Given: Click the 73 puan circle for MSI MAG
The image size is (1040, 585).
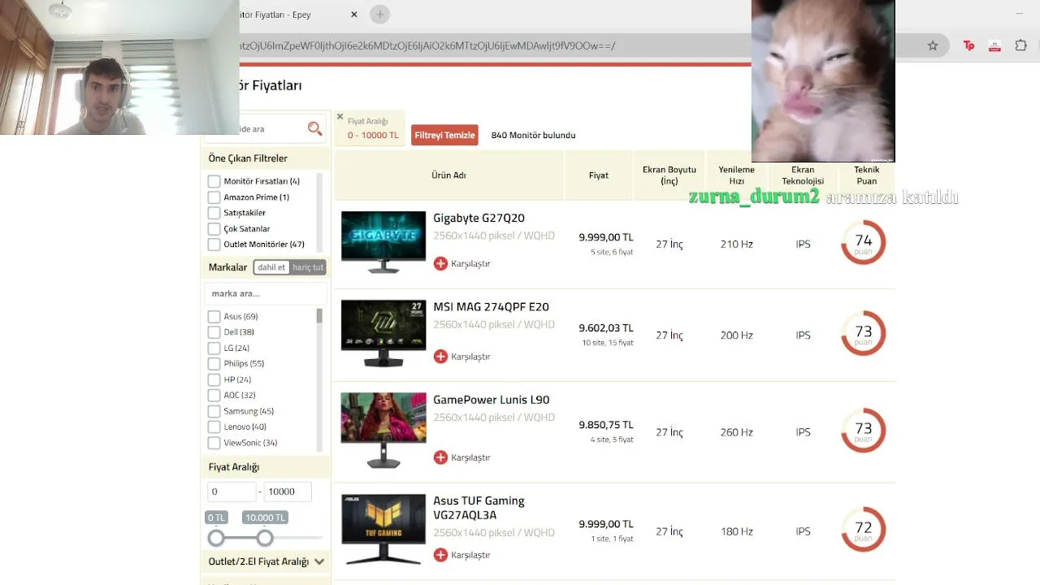Looking at the screenshot, I should click(x=863, y=333).
